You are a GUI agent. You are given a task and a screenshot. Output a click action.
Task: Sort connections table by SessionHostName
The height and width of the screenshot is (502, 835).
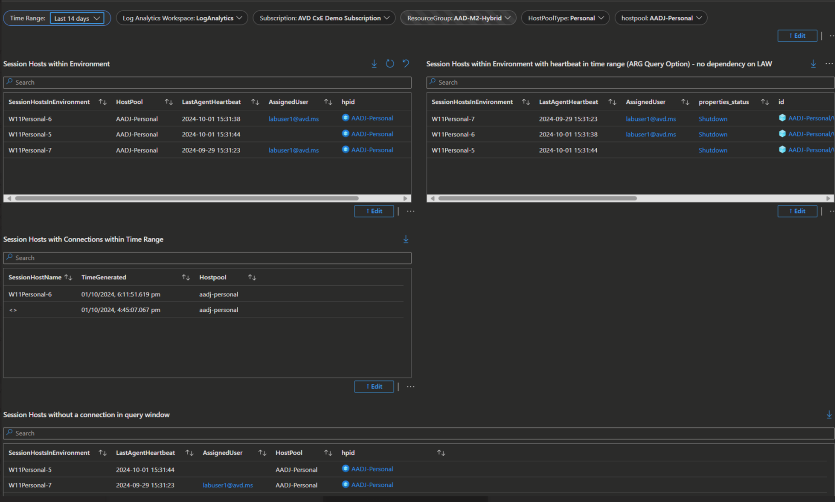click(x=68, y=277)
